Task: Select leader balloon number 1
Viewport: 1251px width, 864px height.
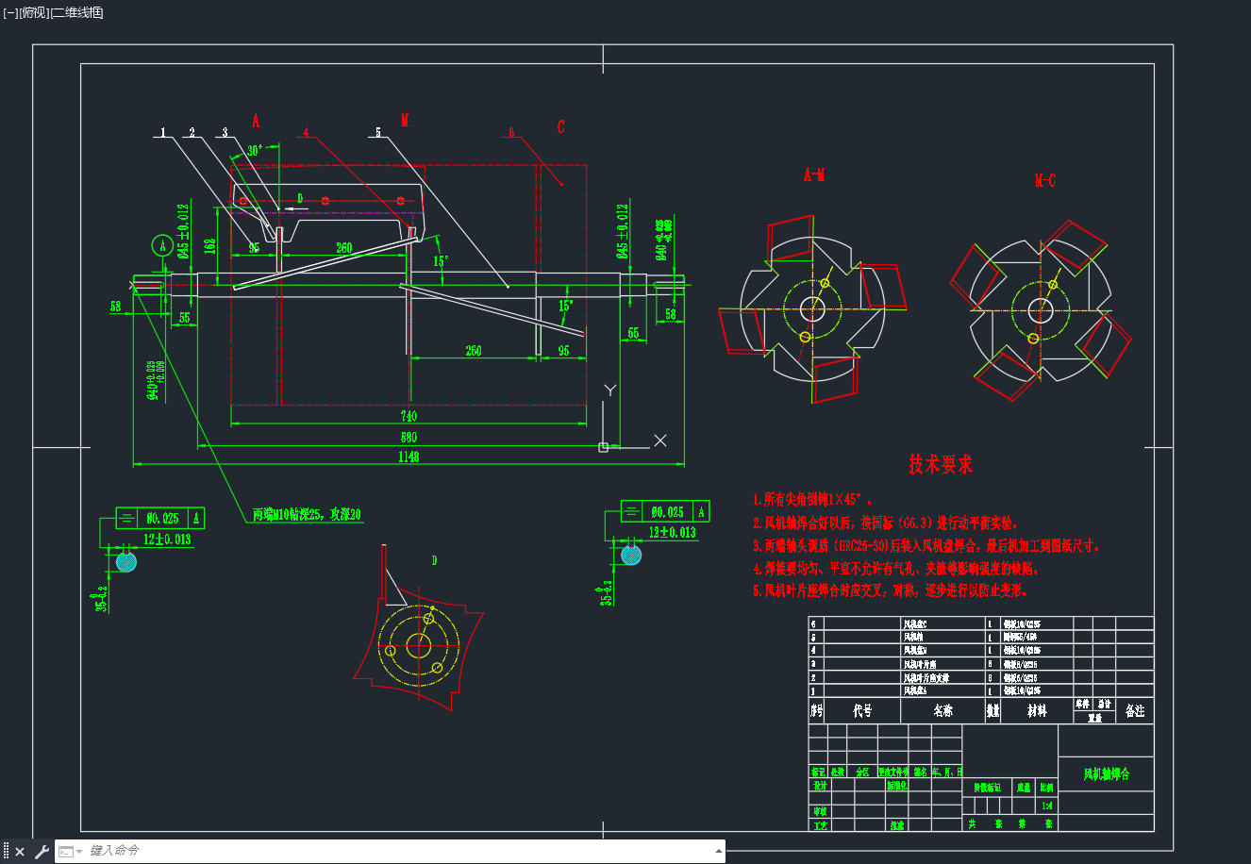Action: [x=162, y=133]
